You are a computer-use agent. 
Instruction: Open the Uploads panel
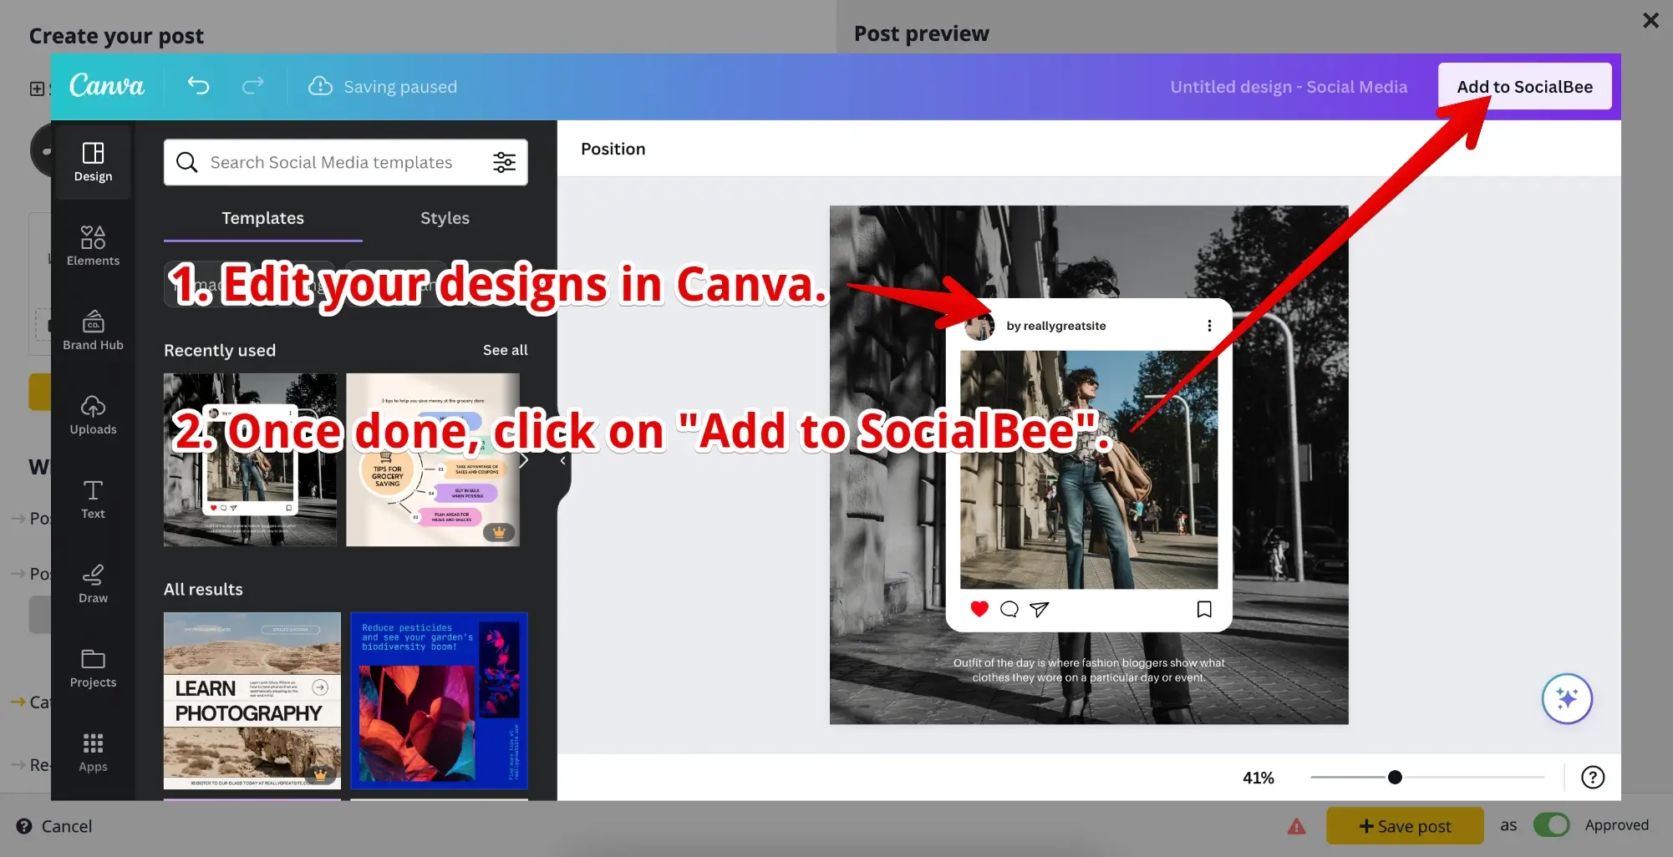93,414
